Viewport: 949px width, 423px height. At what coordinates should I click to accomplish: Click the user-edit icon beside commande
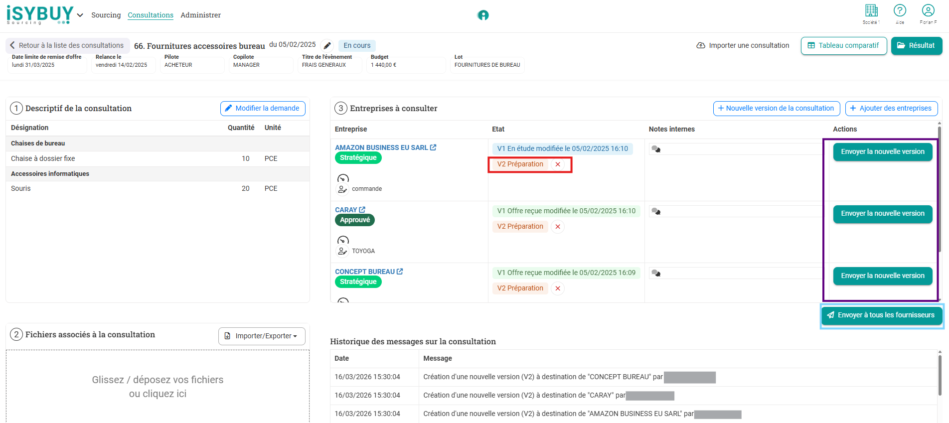342,189
